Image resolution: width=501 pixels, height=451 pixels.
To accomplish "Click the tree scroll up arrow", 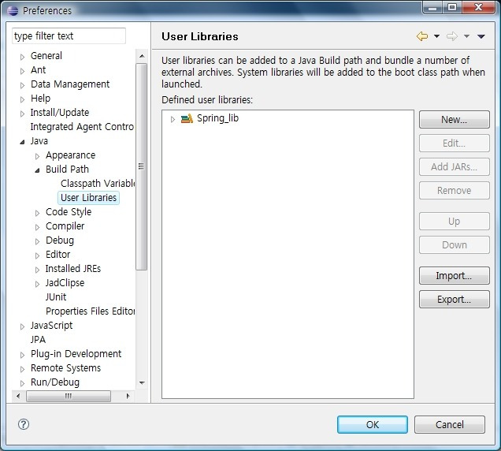I will 142,56.
